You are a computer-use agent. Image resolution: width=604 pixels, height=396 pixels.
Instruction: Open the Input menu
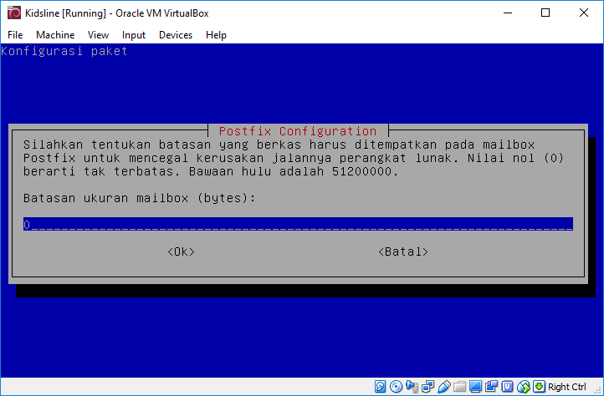click(134, 35)
